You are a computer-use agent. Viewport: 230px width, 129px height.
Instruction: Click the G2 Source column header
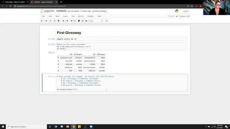pos(101,54)
